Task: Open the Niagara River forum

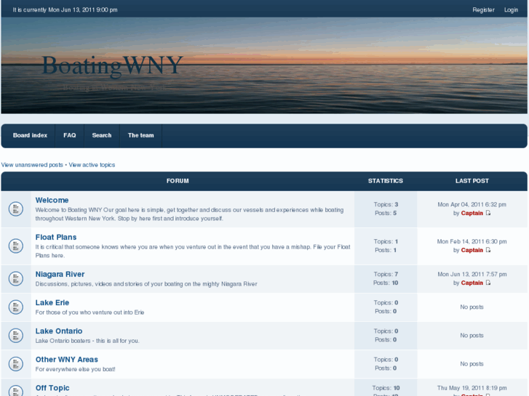Action: 60,275
